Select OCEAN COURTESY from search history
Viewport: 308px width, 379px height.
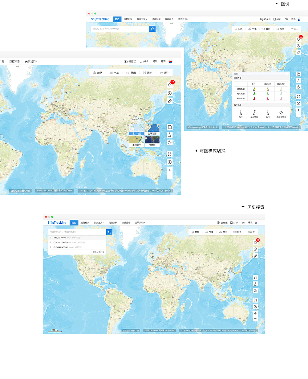pos(77,242)
